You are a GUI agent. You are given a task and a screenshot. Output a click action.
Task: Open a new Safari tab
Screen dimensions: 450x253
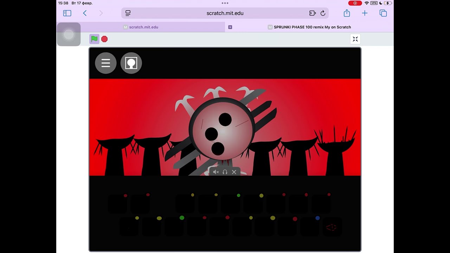[365, 13]
